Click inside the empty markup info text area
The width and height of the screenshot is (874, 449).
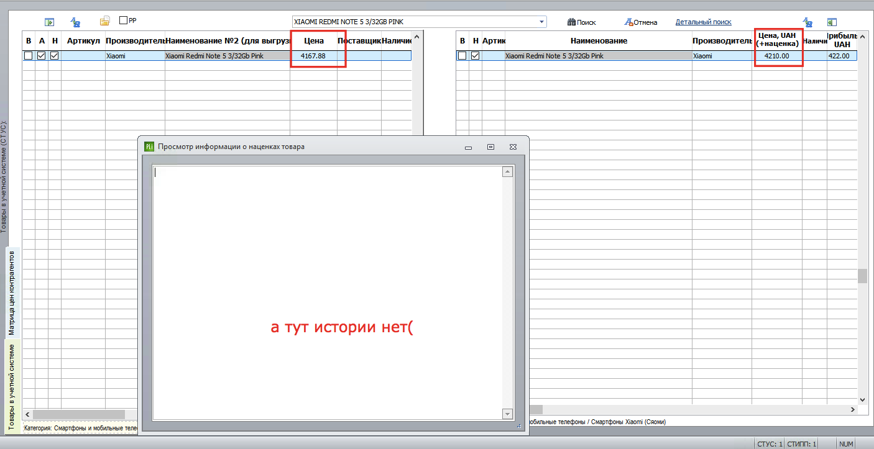pyautogui.click(x=328, y=293)
